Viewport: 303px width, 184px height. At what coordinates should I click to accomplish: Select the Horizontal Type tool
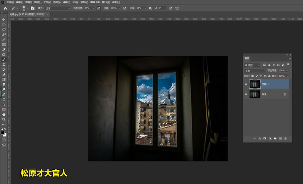tap(4, 100)
